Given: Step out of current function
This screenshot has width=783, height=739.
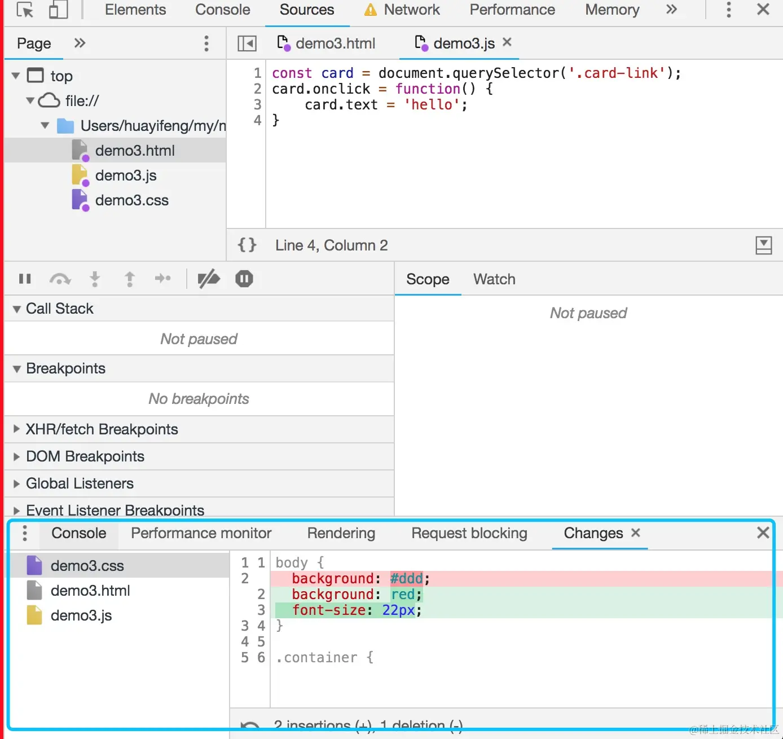Looking at the screenshot, I should [x=130, y=279].
